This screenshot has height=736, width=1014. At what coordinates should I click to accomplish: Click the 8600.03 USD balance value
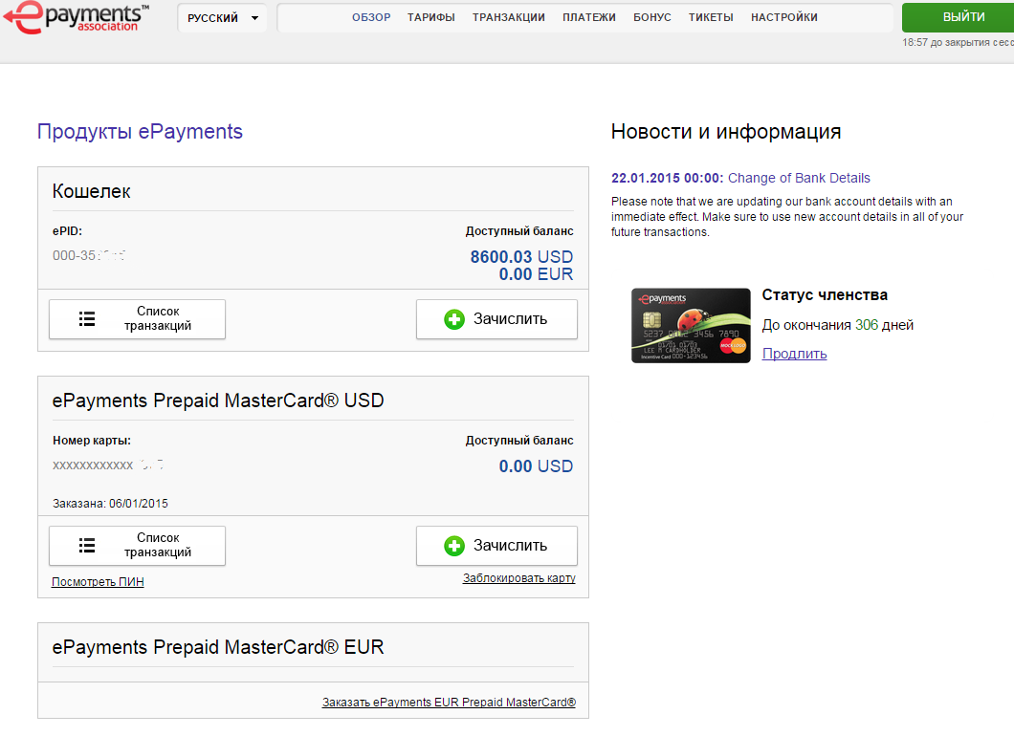[x=521, y=256]
